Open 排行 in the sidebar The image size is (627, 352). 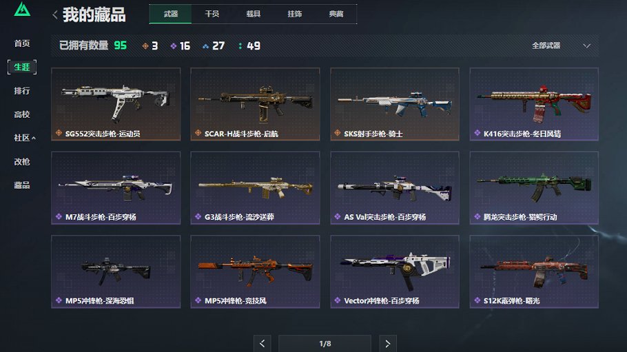coord(22,91)
